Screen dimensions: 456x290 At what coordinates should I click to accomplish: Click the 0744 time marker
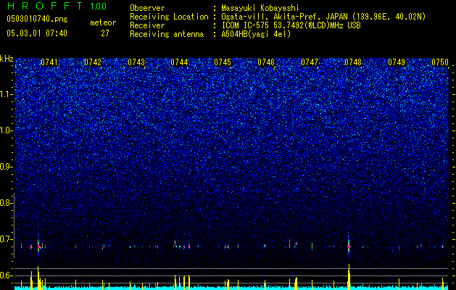pyautogui.click(x=179, y=62)
